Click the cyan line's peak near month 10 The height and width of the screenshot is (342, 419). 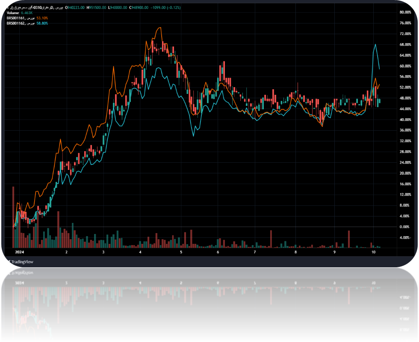pos(375,44)
